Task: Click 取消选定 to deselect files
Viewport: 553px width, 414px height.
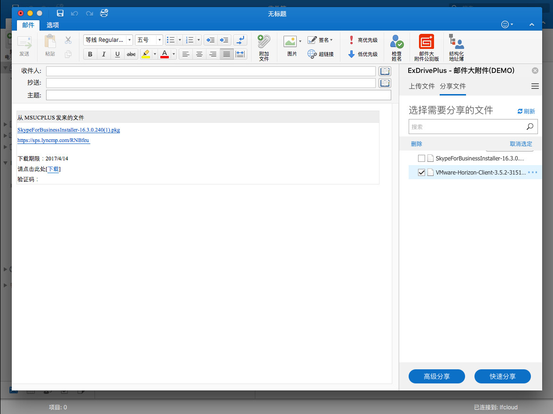Action: [521, 143]
